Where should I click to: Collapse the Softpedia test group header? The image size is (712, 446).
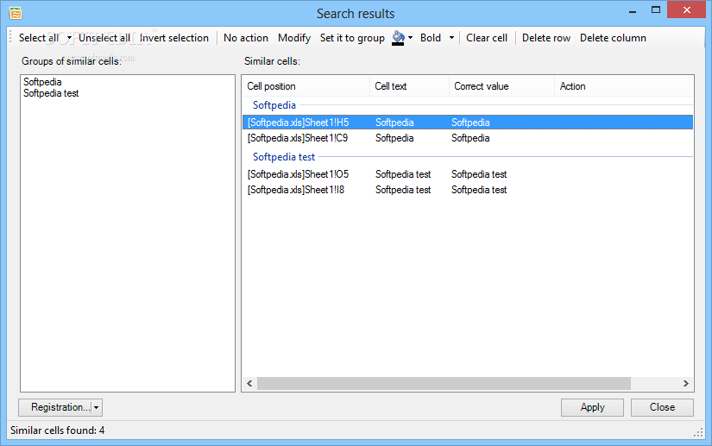point(284,157)
